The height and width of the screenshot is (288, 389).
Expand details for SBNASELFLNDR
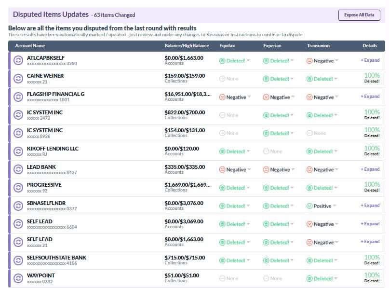tap(370, 206)
